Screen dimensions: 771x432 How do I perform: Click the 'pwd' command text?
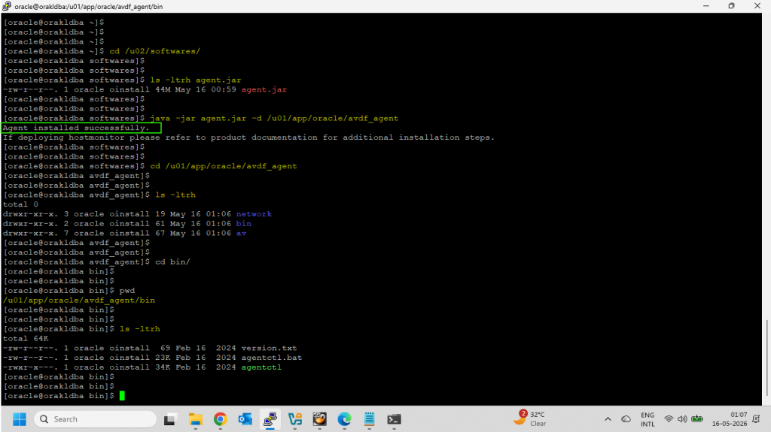click(x=126, y=291)
